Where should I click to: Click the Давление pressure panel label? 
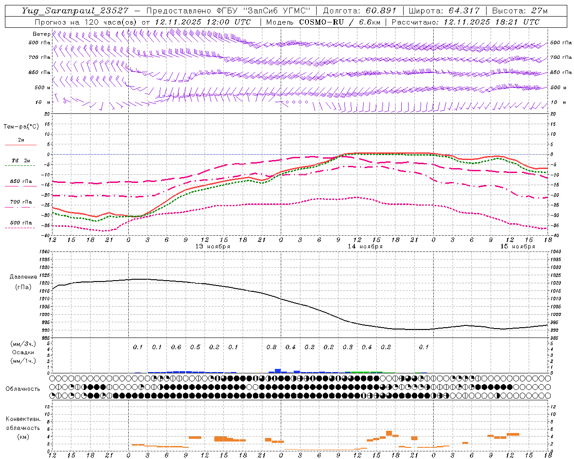point(23,277)
